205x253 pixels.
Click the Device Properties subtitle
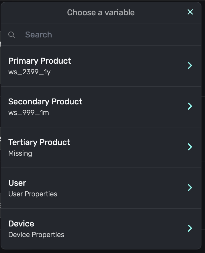coord(36,235)
